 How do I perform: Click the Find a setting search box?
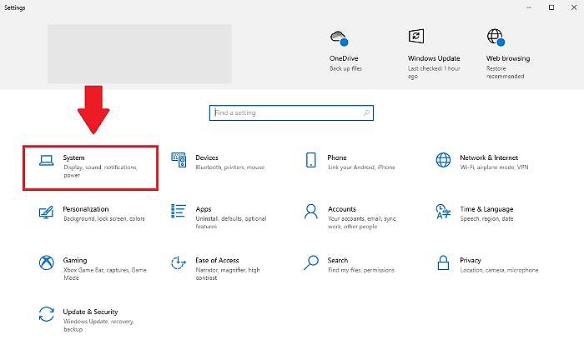tap(286, 112)
